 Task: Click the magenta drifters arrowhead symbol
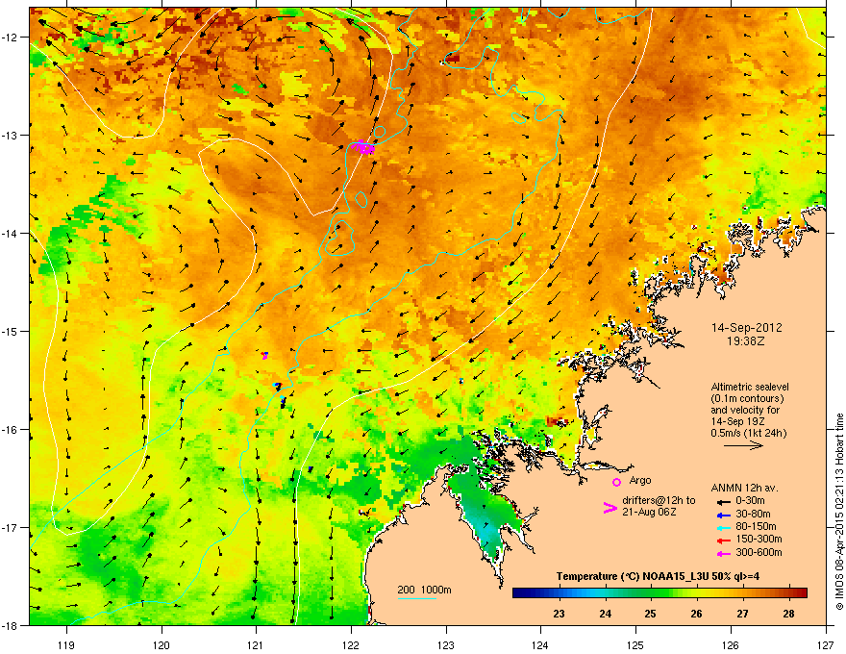point(610,508)
